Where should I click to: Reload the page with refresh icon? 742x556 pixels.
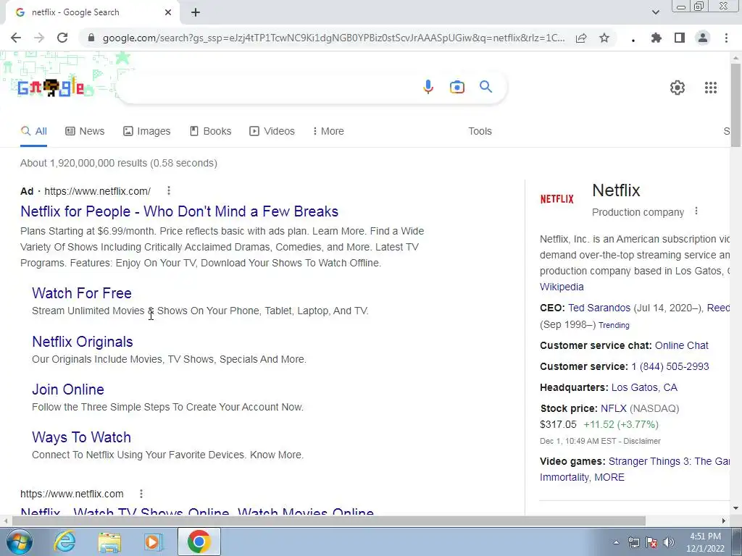click(x=62, y=38)
